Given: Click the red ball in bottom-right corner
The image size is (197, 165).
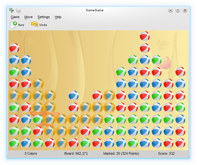Looking at the screenshot, I should coord(180,143).
